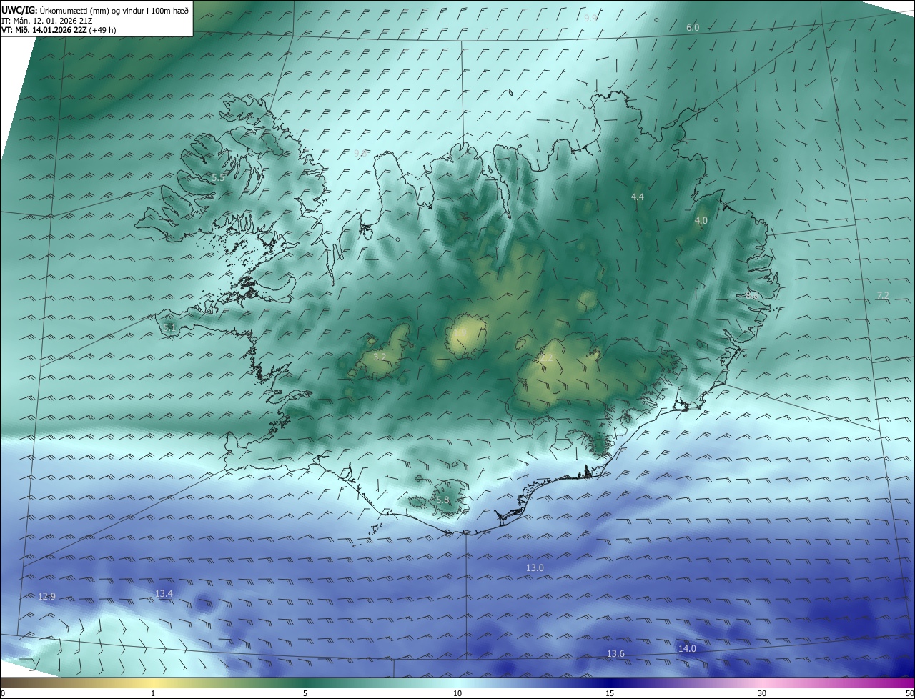
Task: Click the '3.2' value on the map
Action: (380, 357)
